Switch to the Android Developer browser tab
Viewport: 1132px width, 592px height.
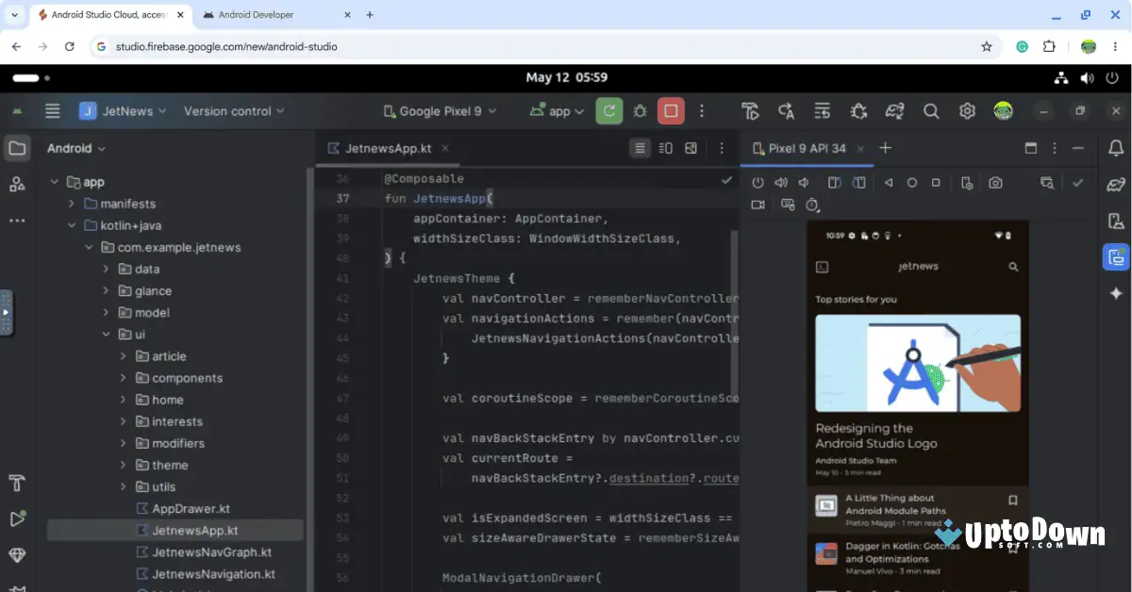pos(256,14)
